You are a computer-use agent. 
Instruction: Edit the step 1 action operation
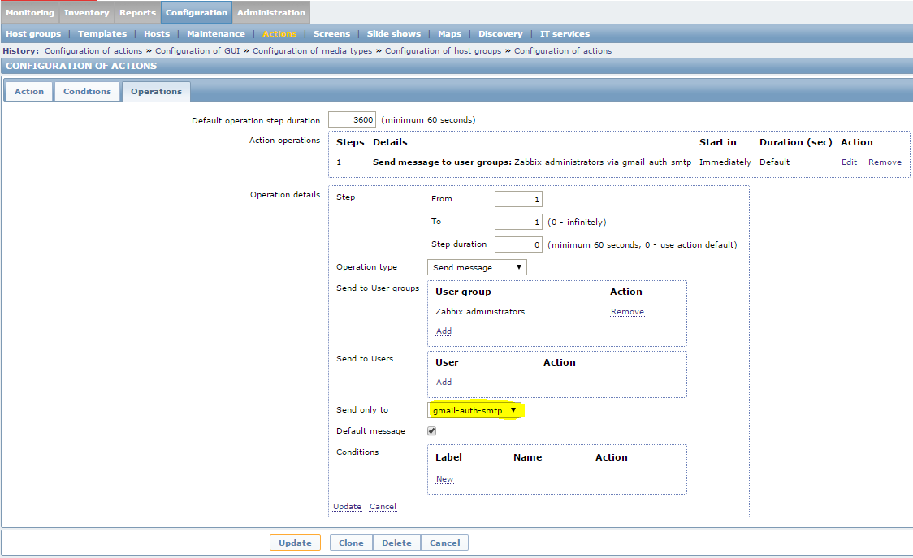pyautogui.click(x=848, y=162)
